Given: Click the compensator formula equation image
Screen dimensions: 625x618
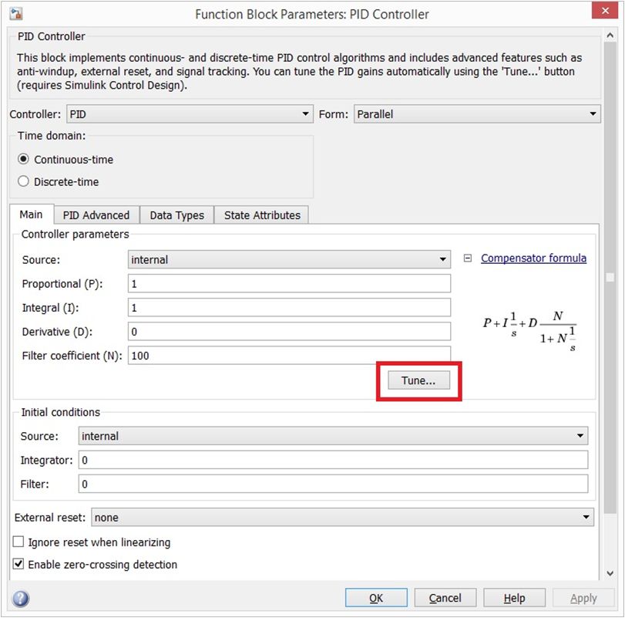Looking at the screenshot, I should pyautogui.click(x=529, y=331).
